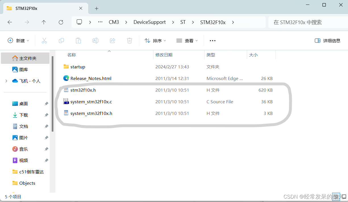
Task: Refresh the current folder view
Action: click(x=61, y=22)
